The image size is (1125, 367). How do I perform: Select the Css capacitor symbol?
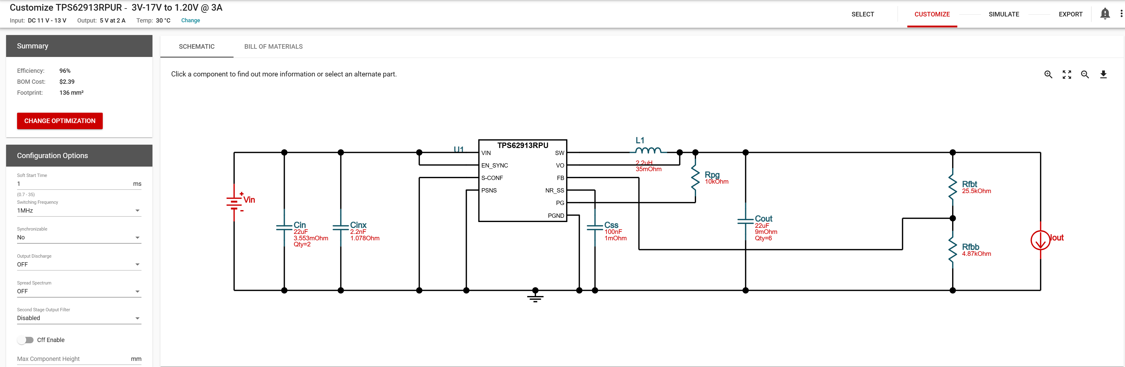coord(595,227)
